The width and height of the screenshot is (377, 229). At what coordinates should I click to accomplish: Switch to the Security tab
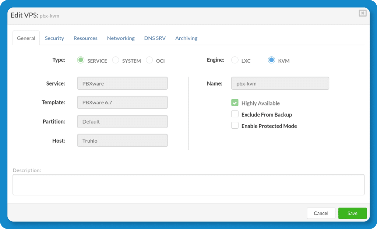point(54,38)
